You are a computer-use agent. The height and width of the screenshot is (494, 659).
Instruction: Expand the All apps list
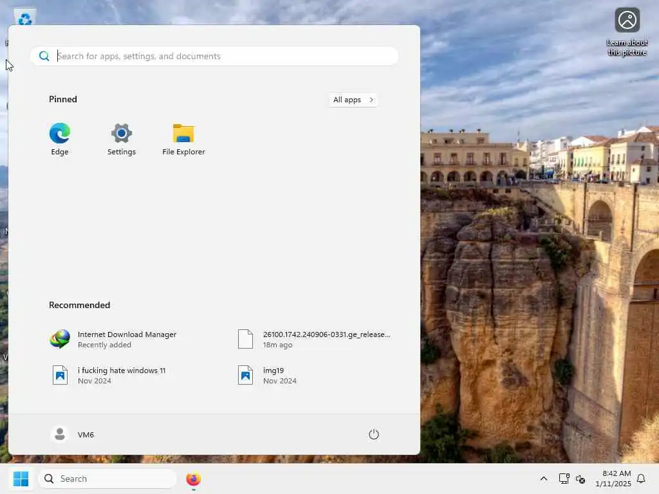353,100
